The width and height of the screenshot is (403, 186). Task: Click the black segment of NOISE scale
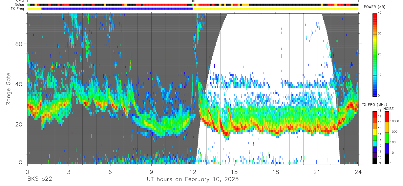[x=387, y=159]
